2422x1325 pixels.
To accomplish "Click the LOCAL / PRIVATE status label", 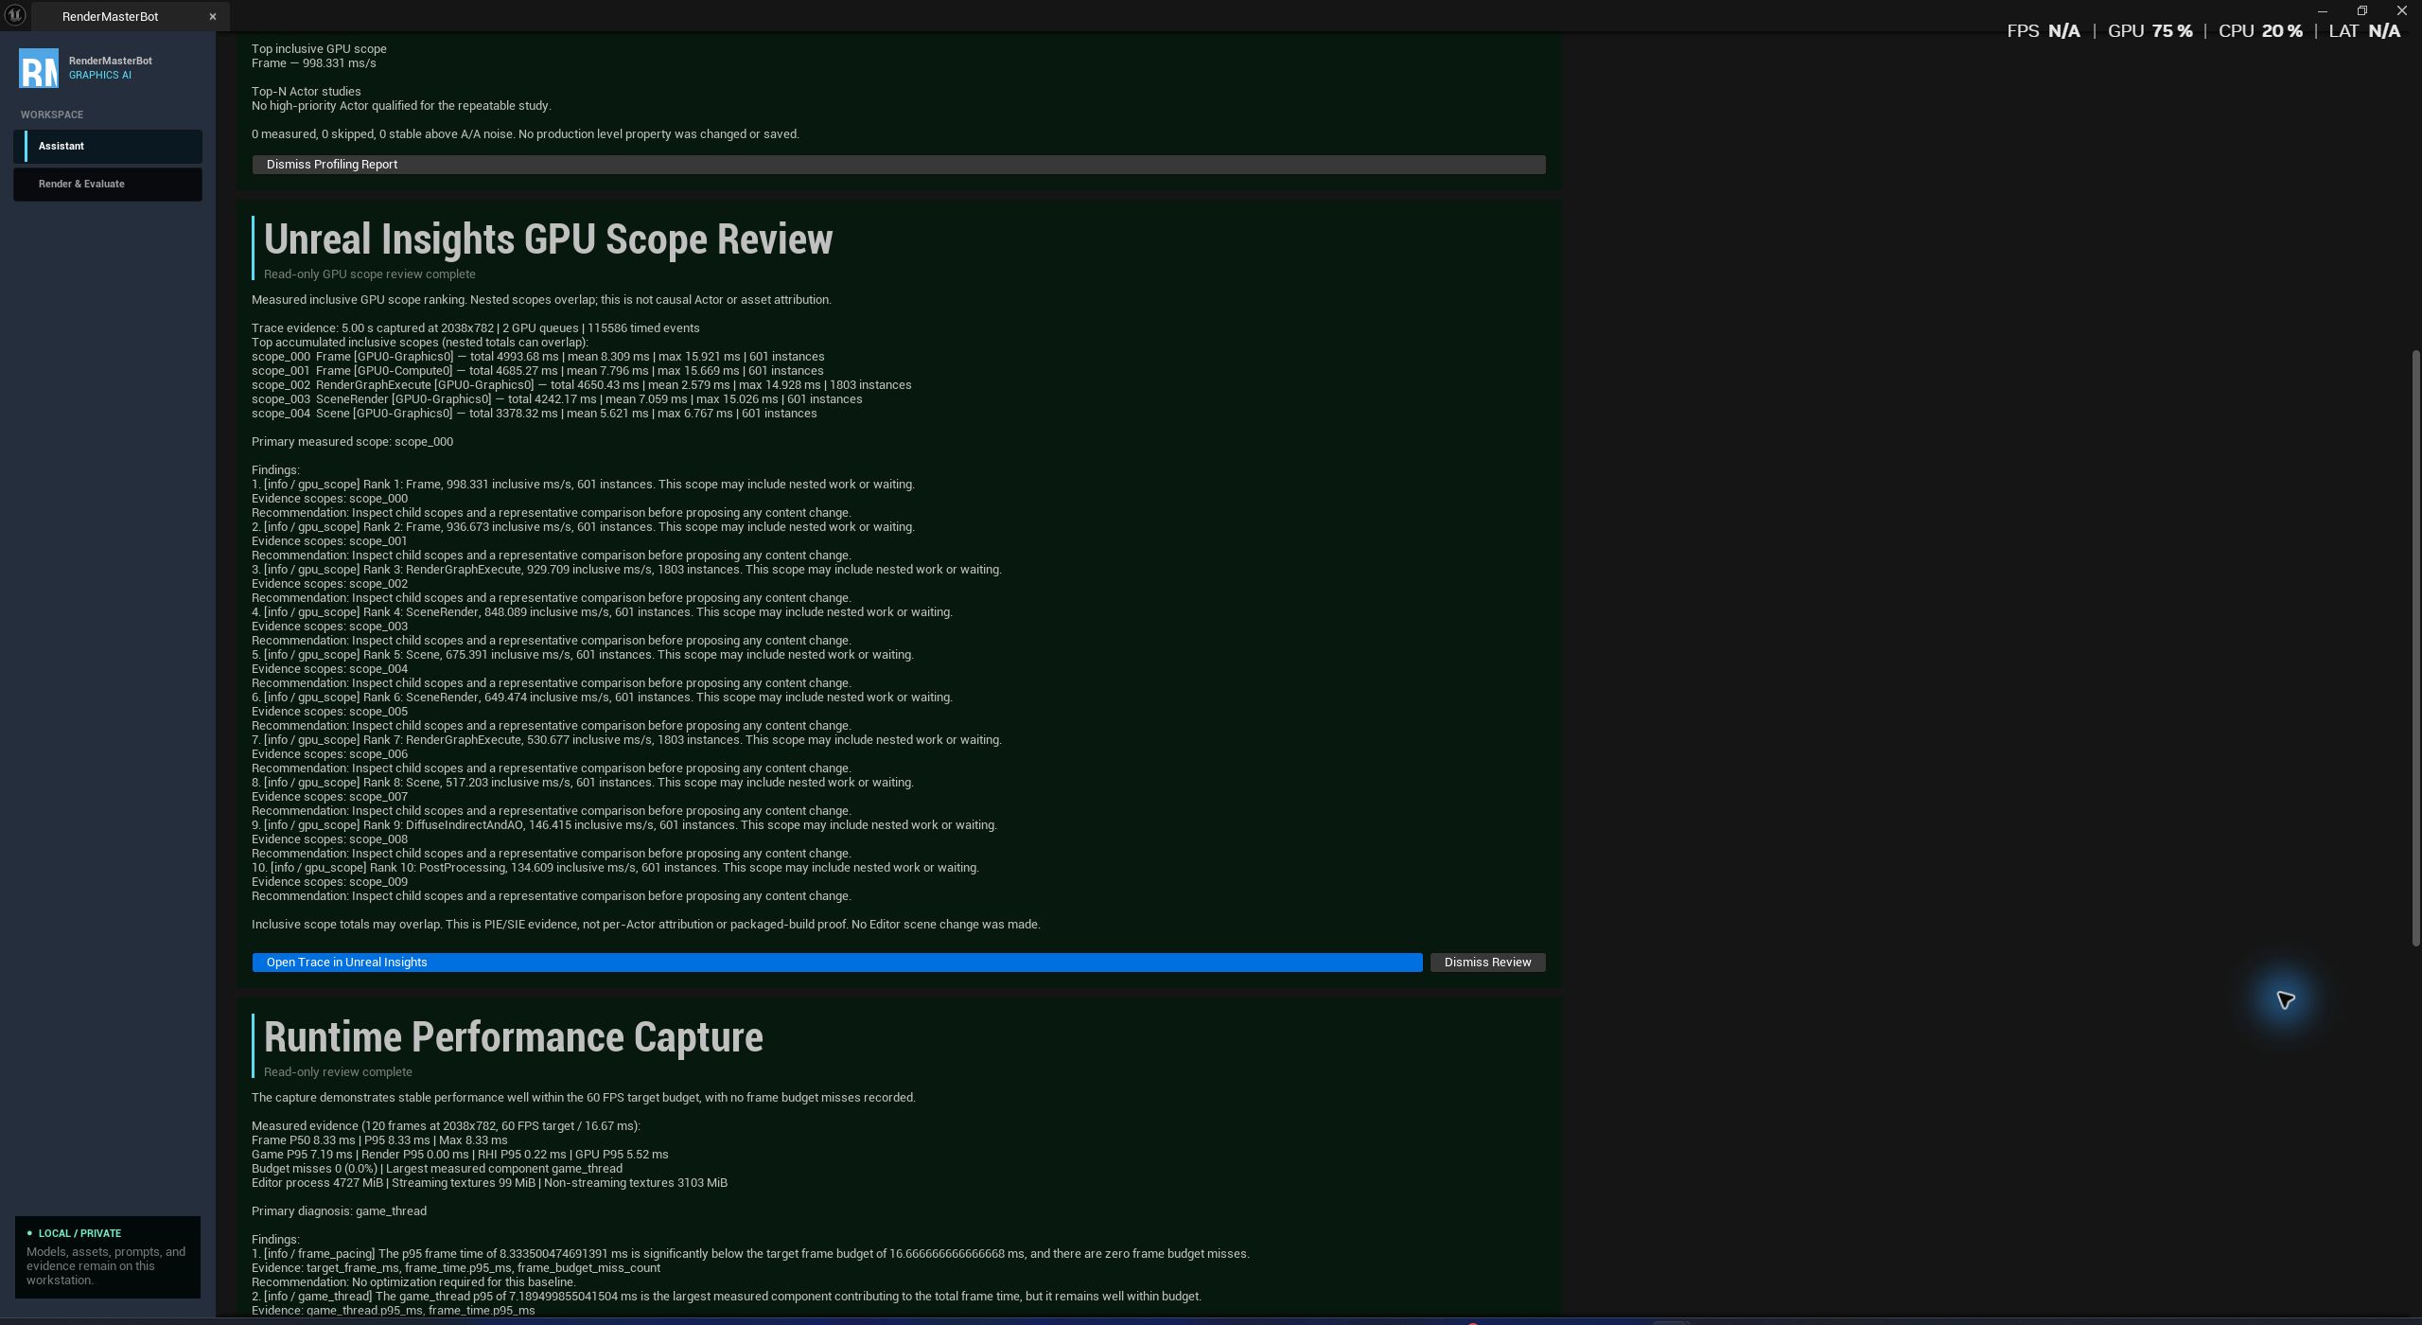I will pyautogui.click(x=79, y=1233).
